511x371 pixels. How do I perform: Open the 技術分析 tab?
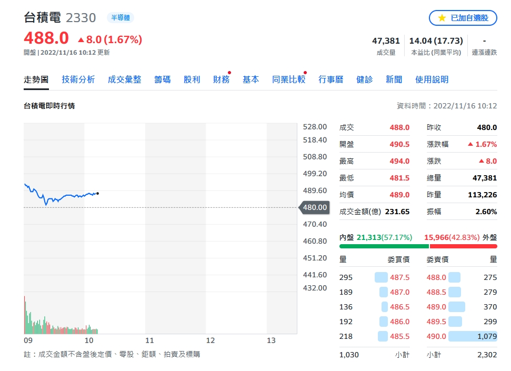(x=78, y=79)
